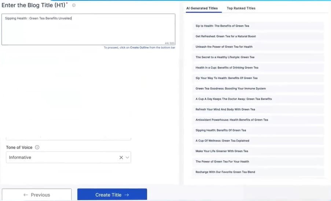Clear the Informative tone selection with X
This screenshot has height=201, width=331.
pos(121,157)
